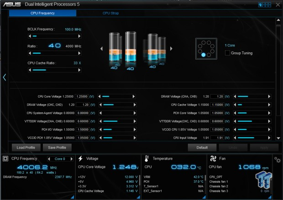The width and height of the screenshot is (283, 200).
Task: Click the DRAM Voltage (CHA, CHB) input field
Action: (217, 96)
